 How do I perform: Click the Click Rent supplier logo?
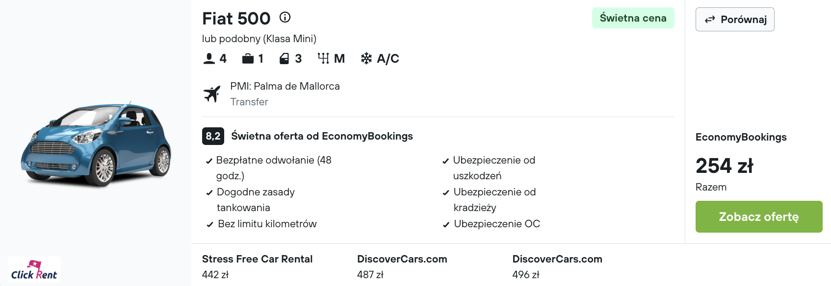[34, 270]
